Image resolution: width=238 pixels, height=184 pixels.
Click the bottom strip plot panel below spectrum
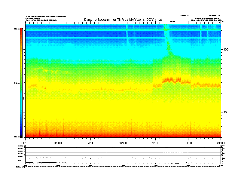(123, 155)
